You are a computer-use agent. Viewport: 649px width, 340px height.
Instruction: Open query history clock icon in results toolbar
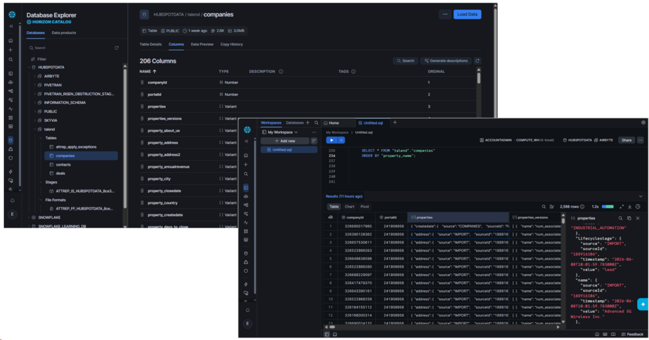[x=638, y=207]
